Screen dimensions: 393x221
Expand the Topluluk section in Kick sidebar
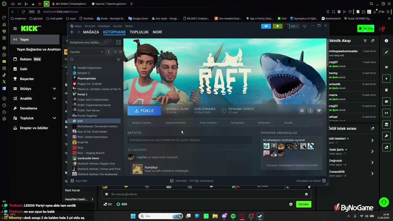tap(54, 118)
